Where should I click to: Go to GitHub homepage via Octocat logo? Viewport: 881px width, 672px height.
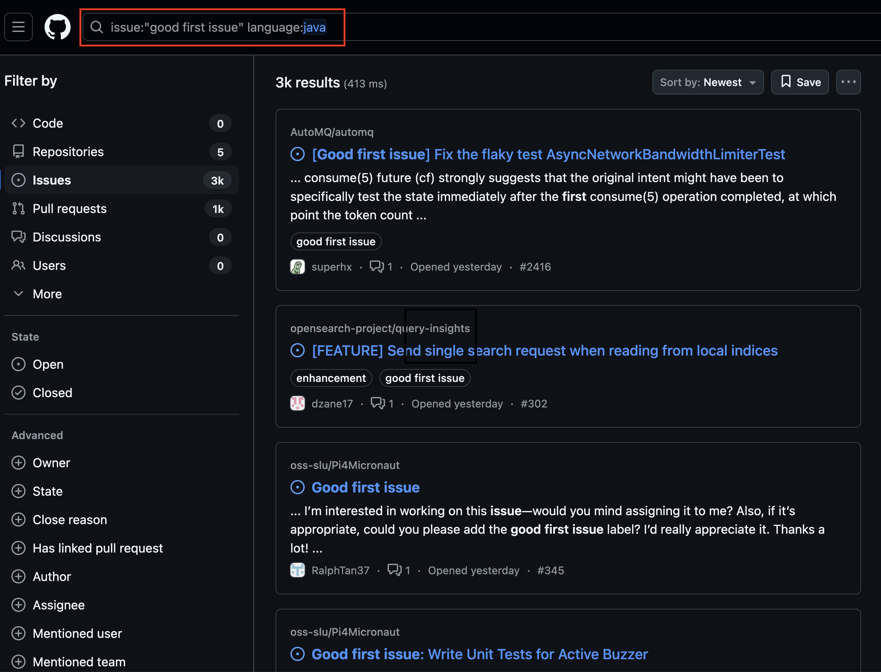[x=58, y=27]
